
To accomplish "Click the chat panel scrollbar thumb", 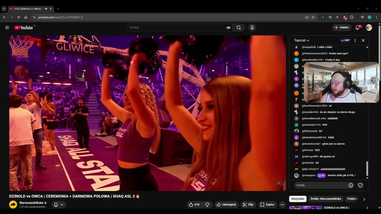I will pos(367,169).
